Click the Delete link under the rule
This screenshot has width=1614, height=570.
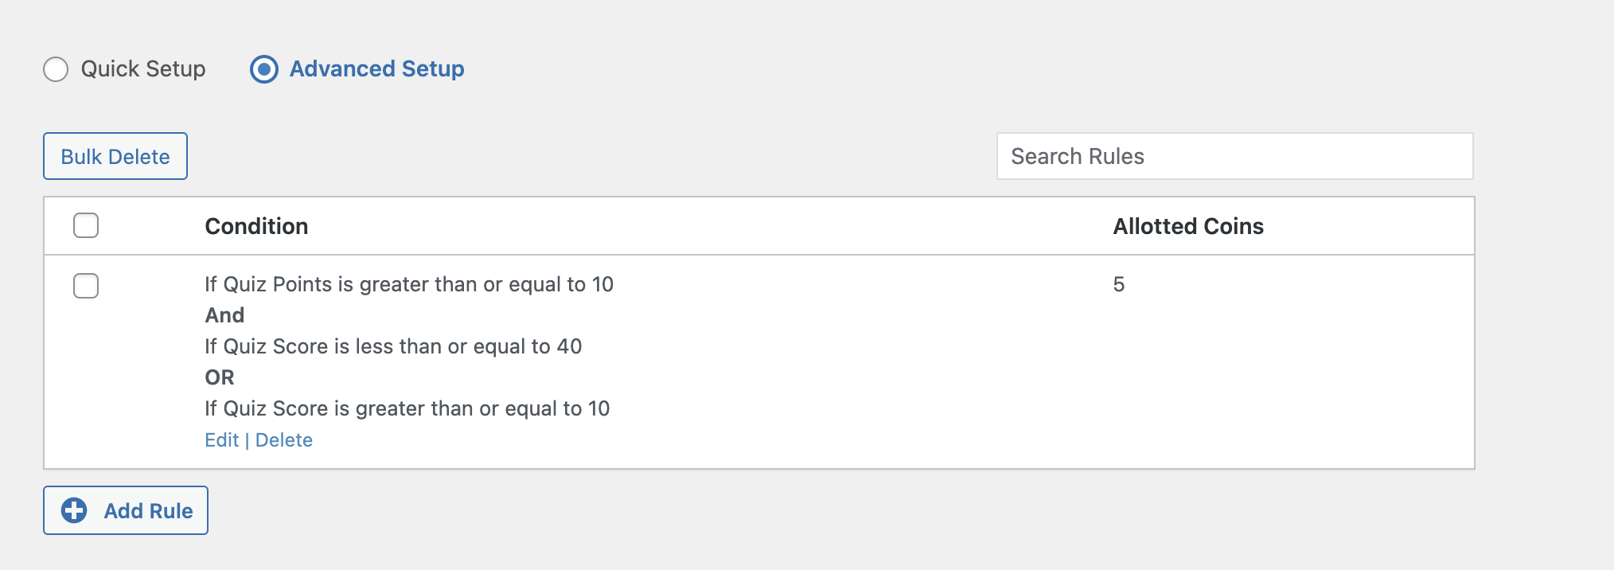coord(284,440)
